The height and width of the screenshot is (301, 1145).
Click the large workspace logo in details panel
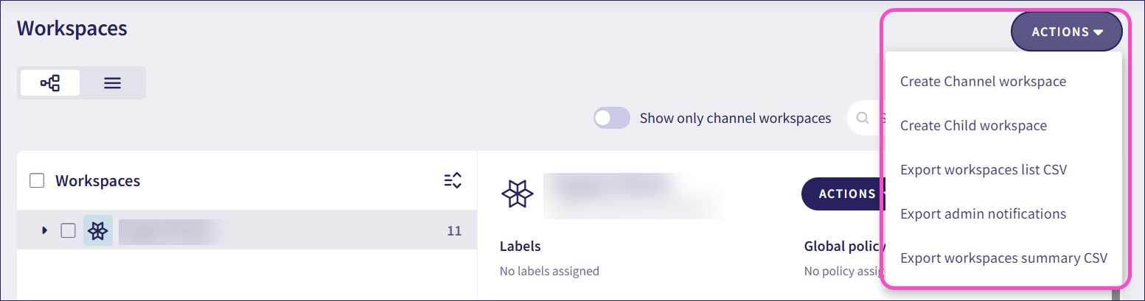pos(517,194)
